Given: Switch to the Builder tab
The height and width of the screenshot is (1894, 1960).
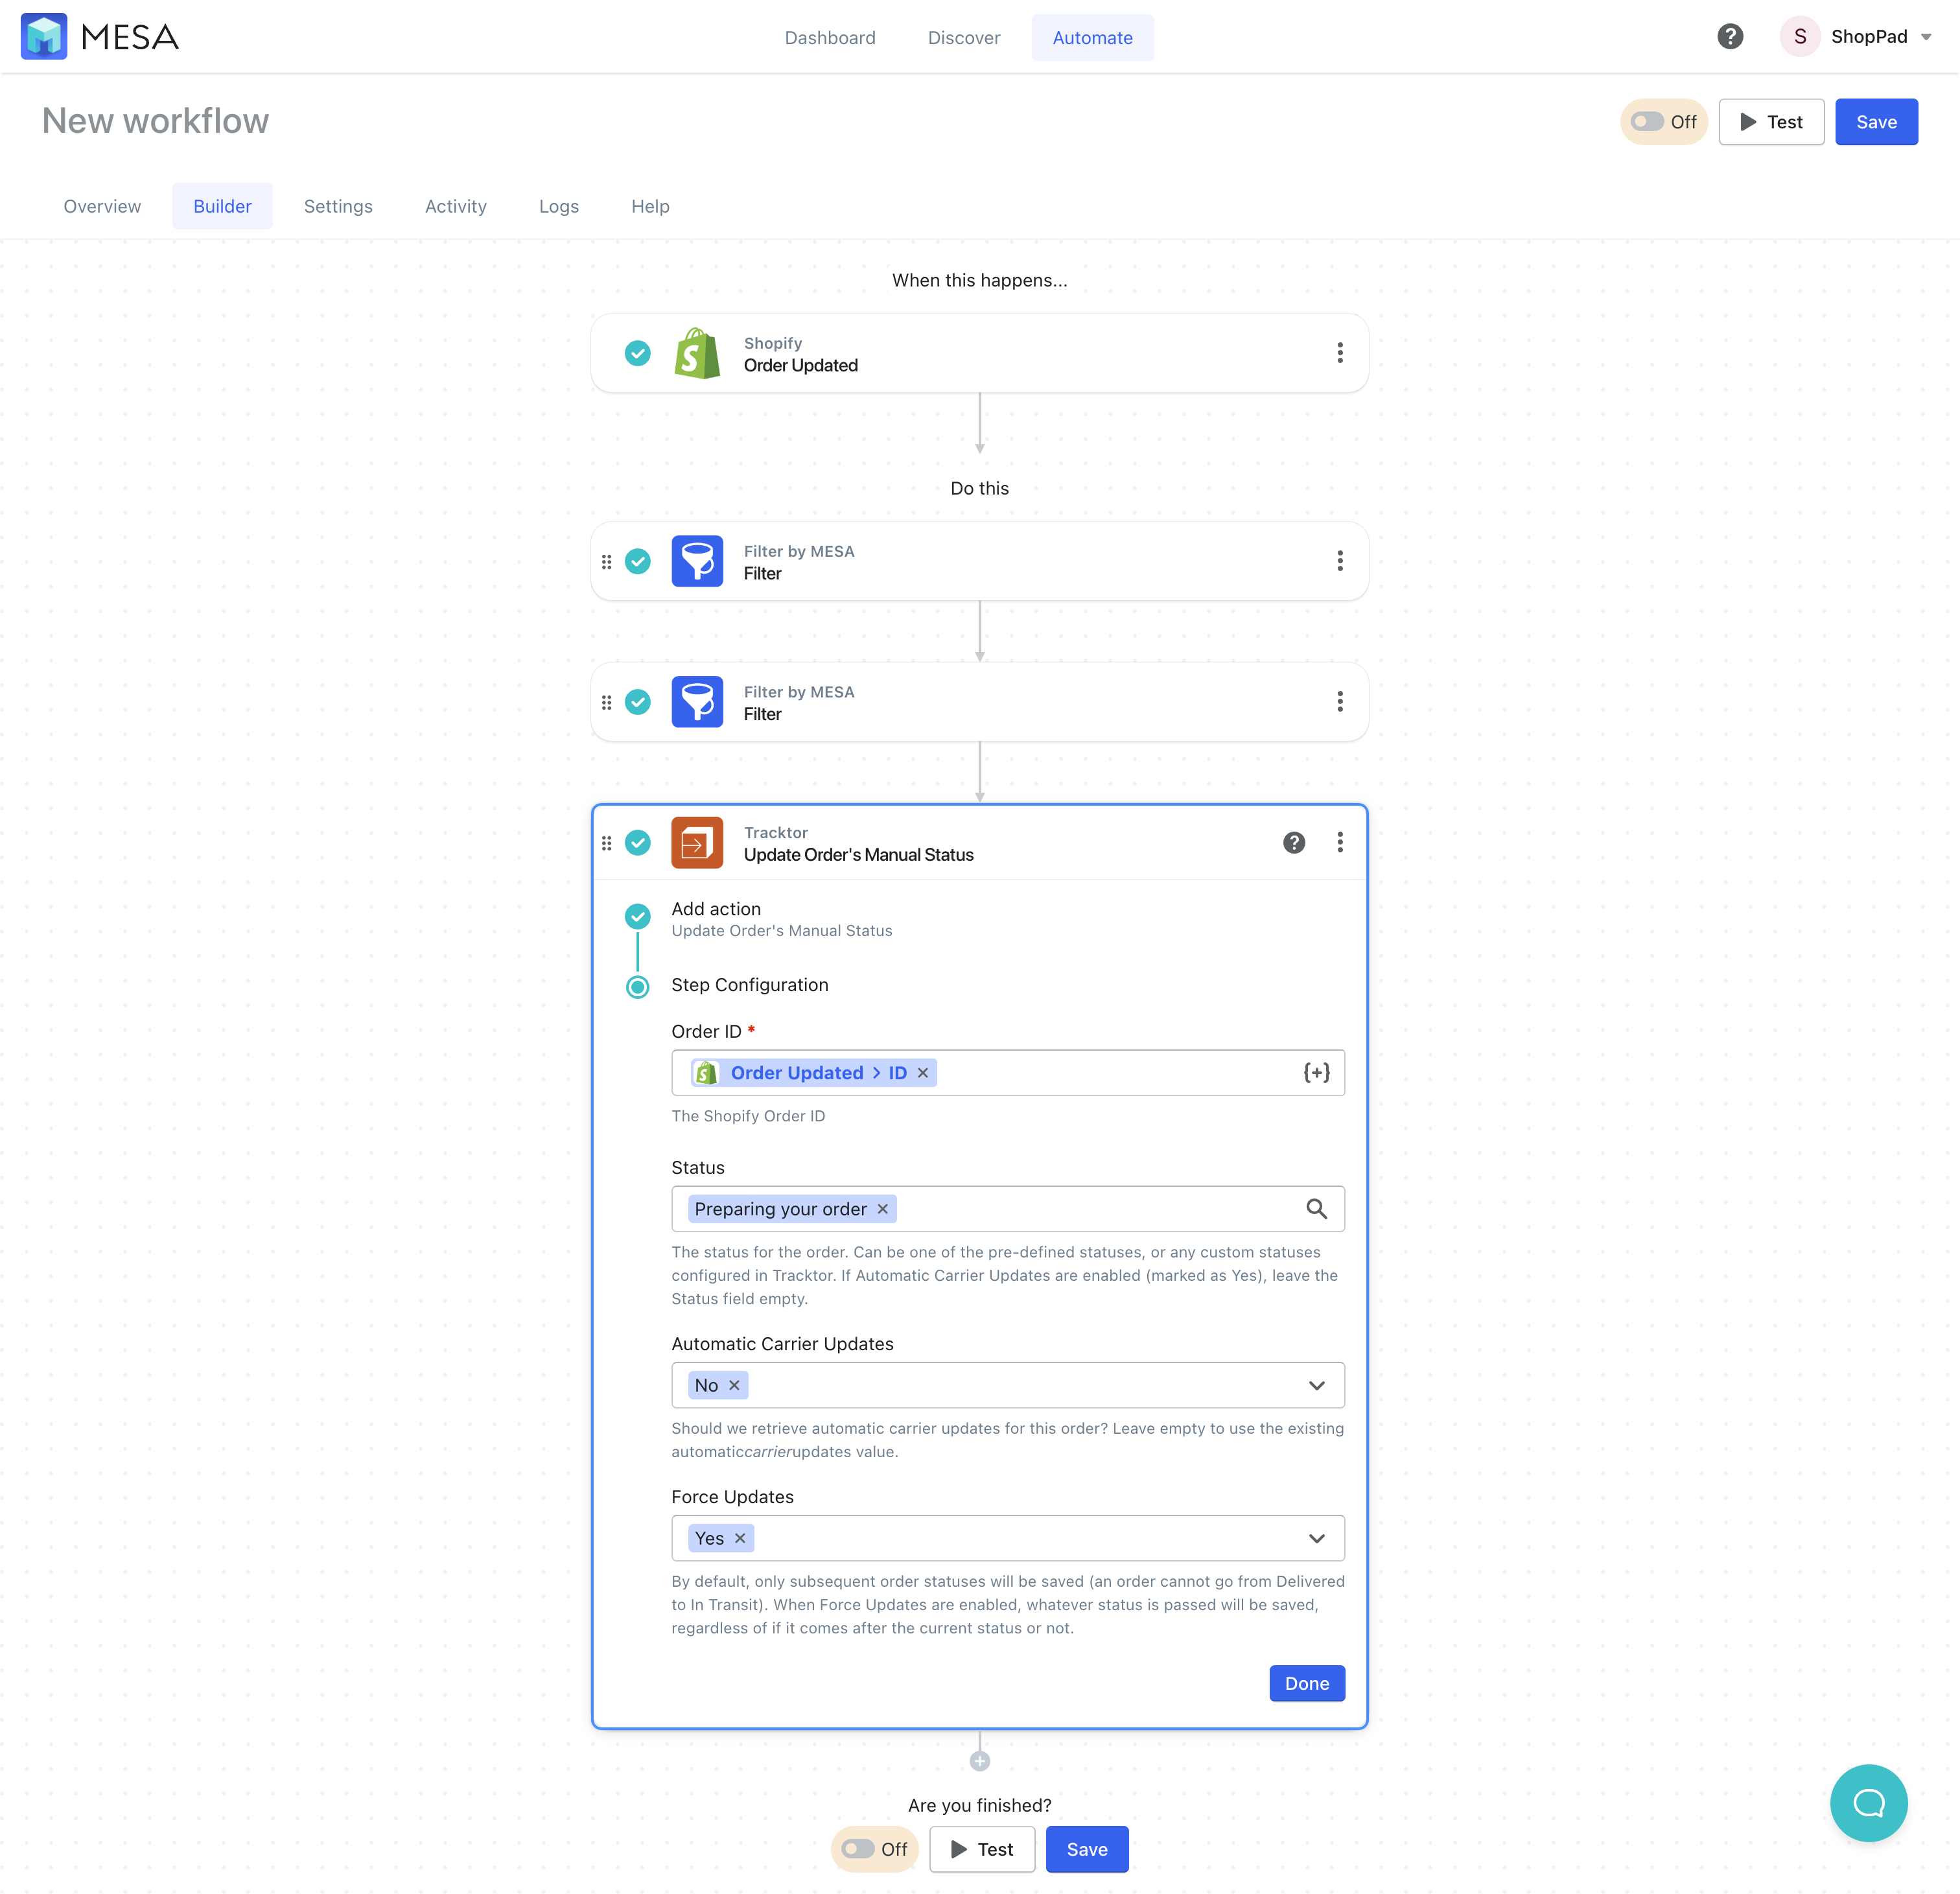Looking at the screenshot, I should (222, 206).
